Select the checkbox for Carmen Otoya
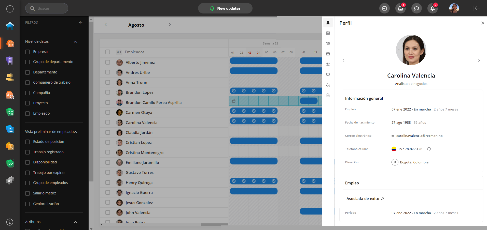487x230 pixels. [x=108, y=112]
